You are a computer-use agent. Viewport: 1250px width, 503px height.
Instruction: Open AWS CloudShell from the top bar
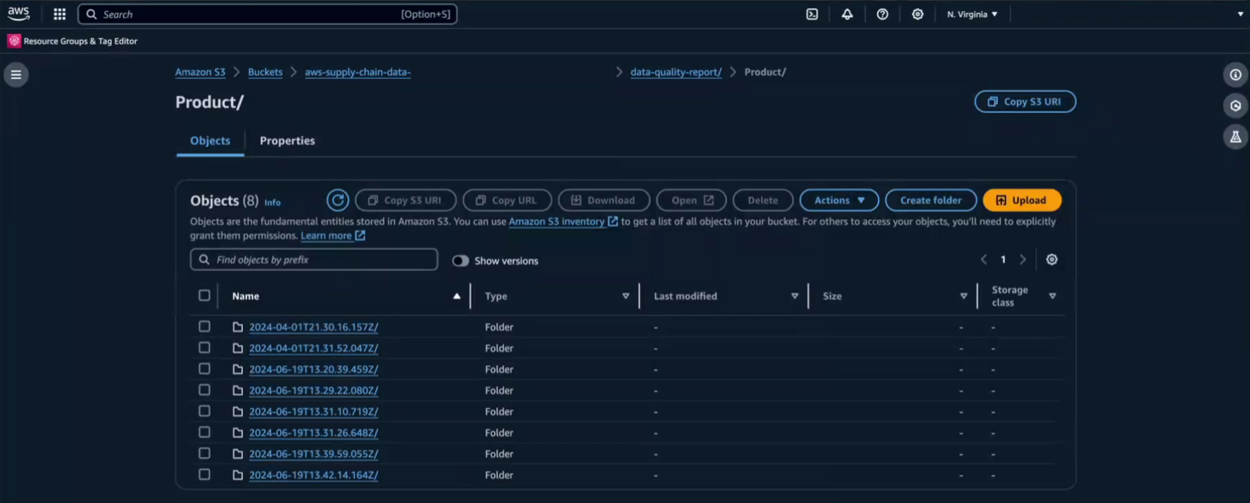[812, 14]
